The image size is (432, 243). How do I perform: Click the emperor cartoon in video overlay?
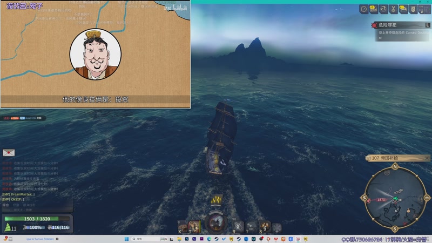96,55
